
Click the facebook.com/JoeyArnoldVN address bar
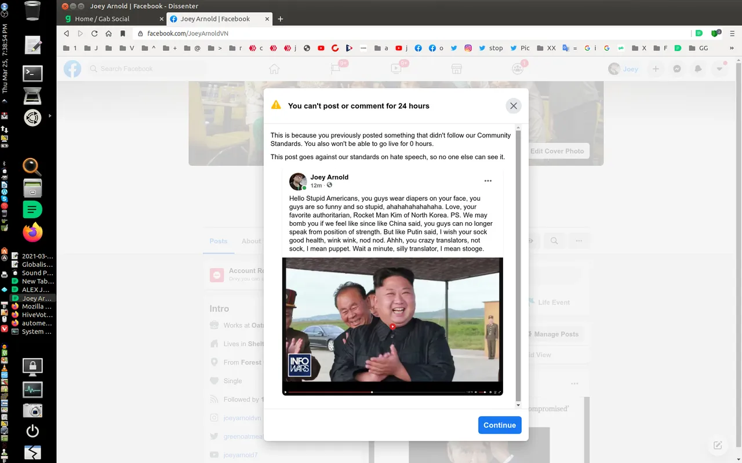pyautogui.click(x=412, y=34)
